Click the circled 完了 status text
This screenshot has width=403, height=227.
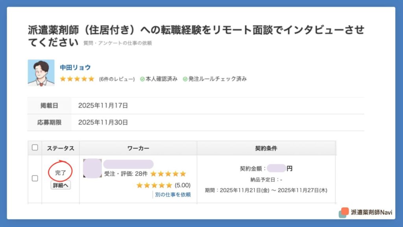pyautogui.click(x=61, y=172)
